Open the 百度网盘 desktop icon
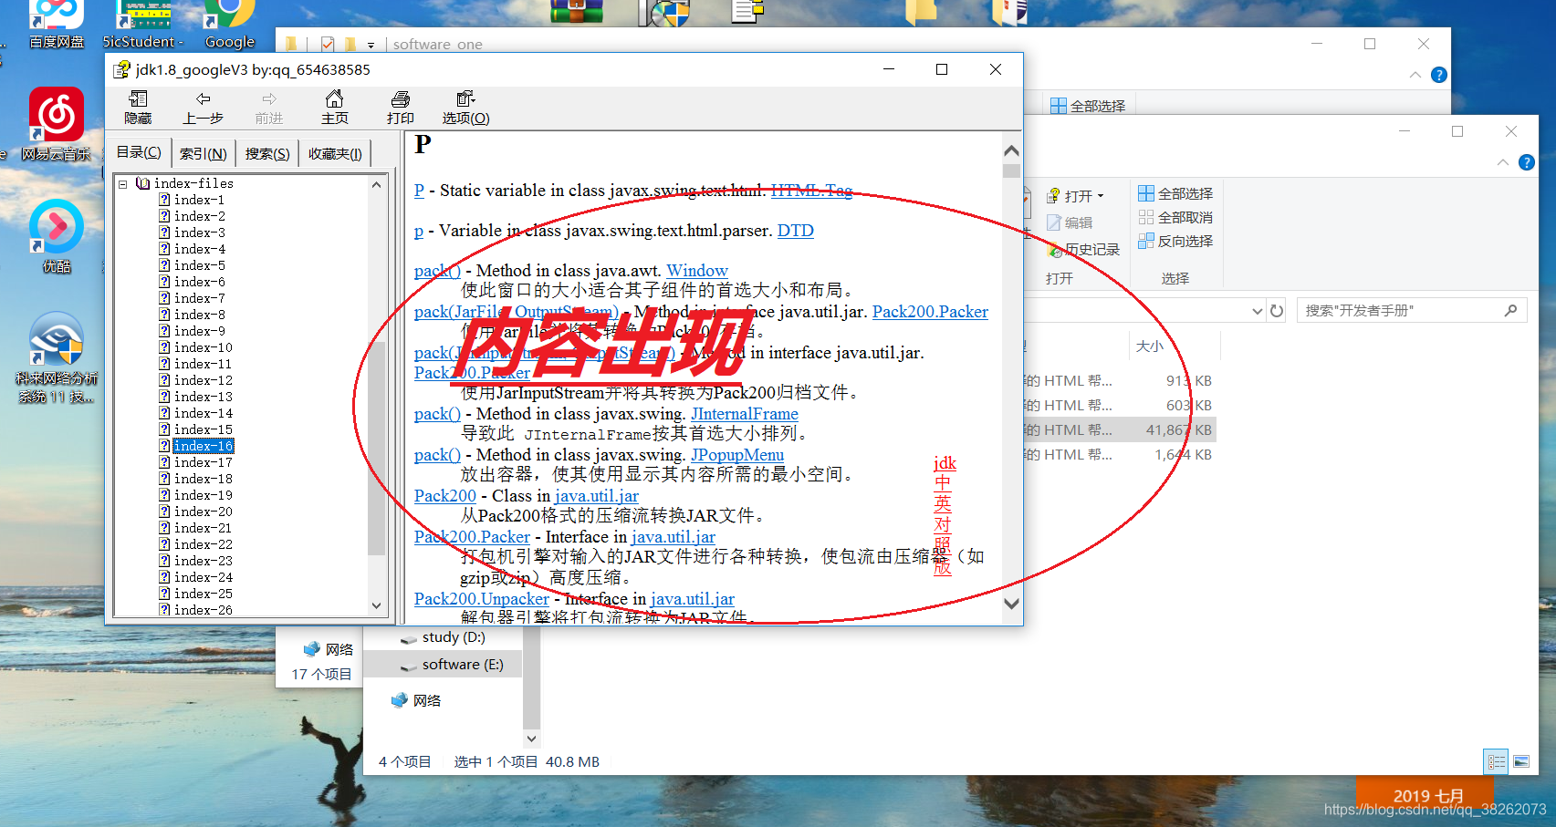1556x827 pixels. click(x=57, y=25)
